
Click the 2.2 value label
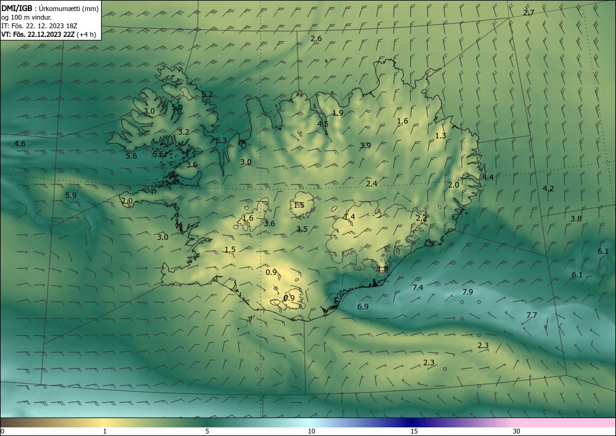(421, 218)
